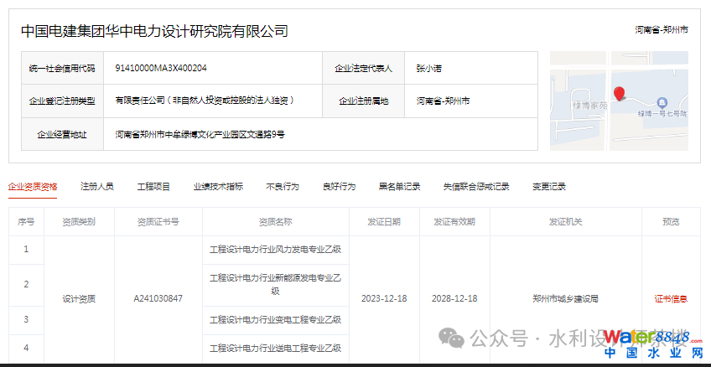Screen dimensions: 711x367
Task: Click certificate number A241030847
Action: (x=158, y=298)
